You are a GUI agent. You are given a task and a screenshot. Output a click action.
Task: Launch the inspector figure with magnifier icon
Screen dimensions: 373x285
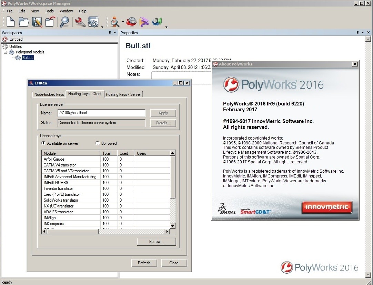[115, 22]
